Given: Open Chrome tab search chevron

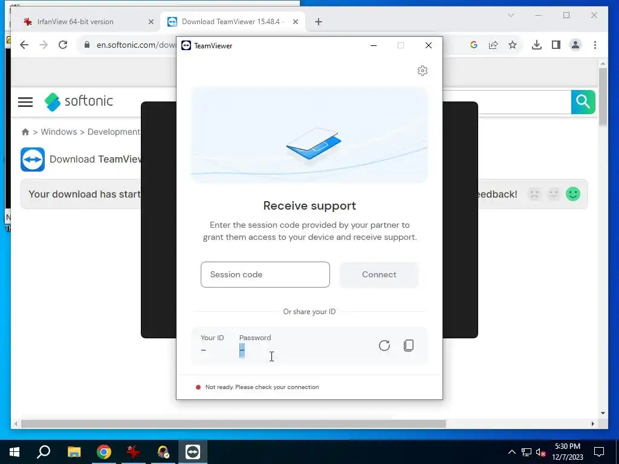Looking at the screenshot, I should pos(511,15).
